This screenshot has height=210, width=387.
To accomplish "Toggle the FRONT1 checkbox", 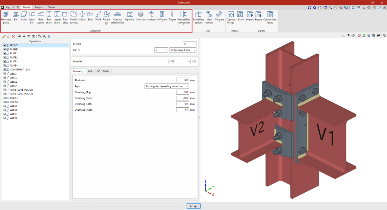I will 4,45.
